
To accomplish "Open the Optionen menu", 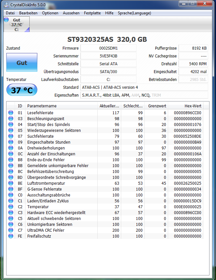I will pyautogui.click(x=50, y=13).
